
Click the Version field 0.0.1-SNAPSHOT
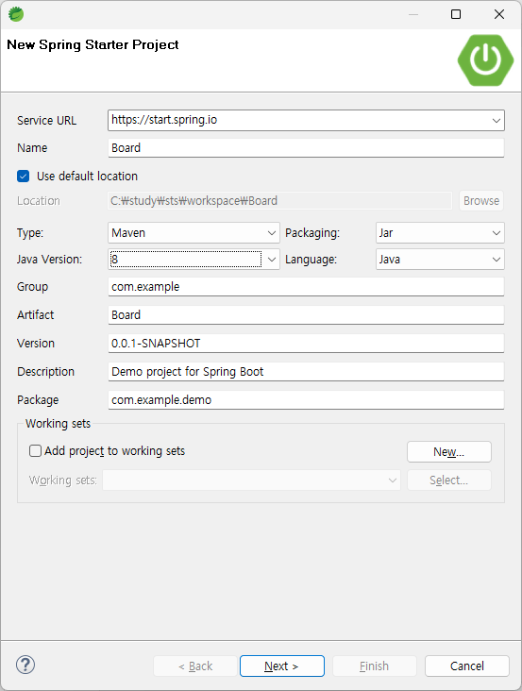pyautogui.click(x=306, y=344)
